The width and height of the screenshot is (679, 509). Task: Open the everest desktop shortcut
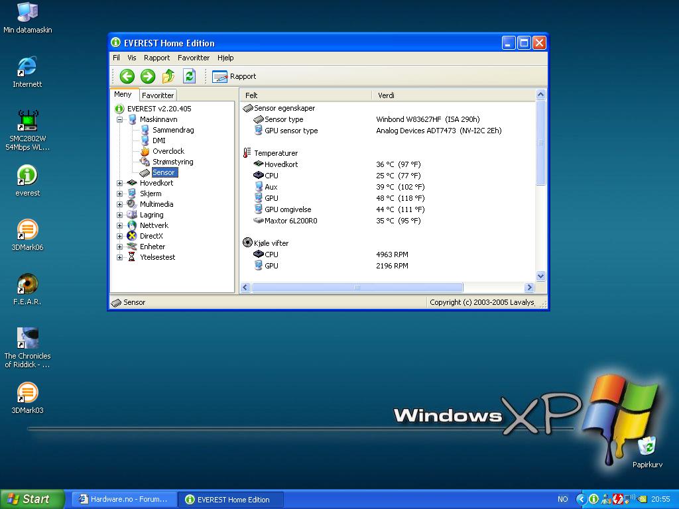27,181
